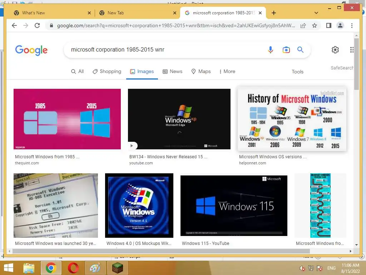Reload the current page
The image size is (366, 275).
tap(37, 25)
